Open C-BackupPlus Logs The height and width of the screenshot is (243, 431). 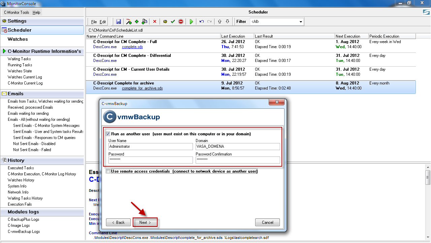click(24, 219)
